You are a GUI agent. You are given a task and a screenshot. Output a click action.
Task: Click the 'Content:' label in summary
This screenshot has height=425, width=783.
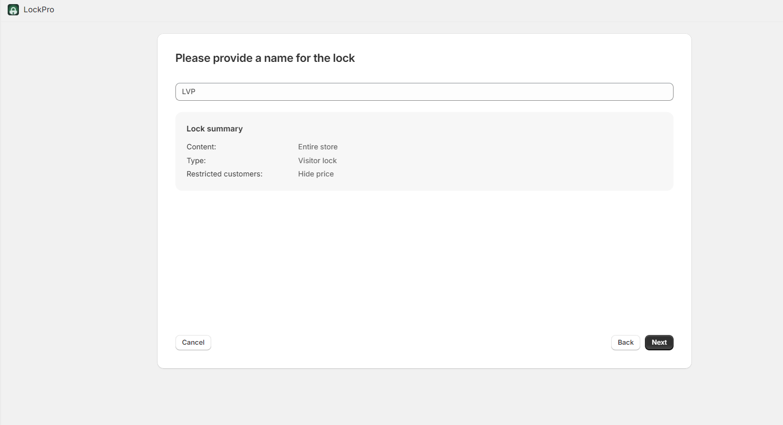pos(201,147)
